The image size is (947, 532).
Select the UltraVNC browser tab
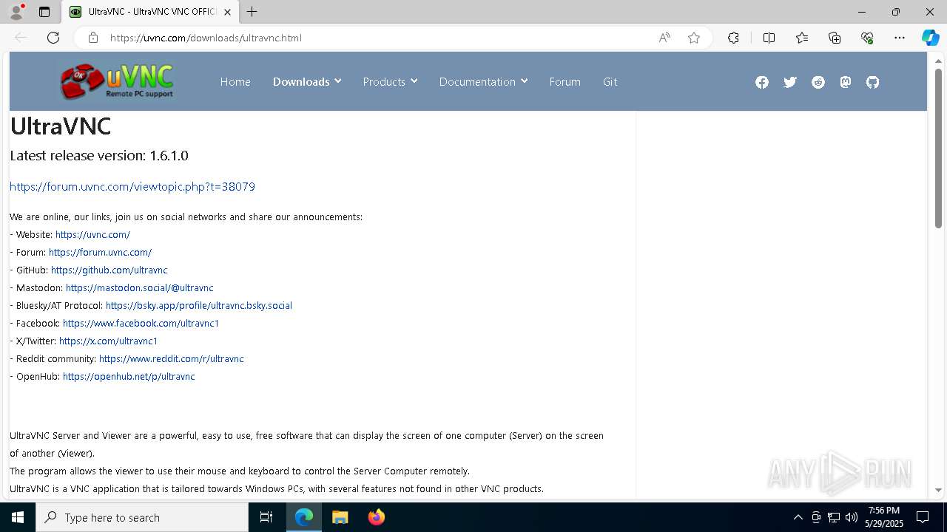(x=150, y=12)
